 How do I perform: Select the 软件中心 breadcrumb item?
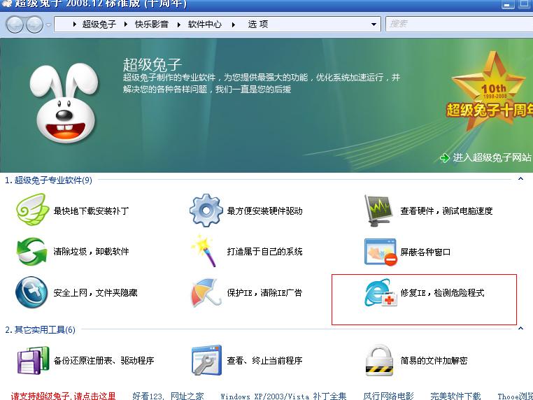tap(205, 24)
